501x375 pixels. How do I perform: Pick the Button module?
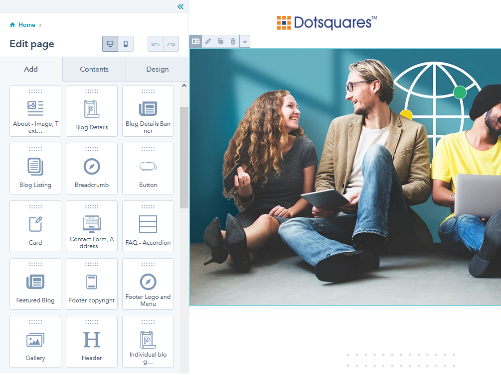coord(148,169)
